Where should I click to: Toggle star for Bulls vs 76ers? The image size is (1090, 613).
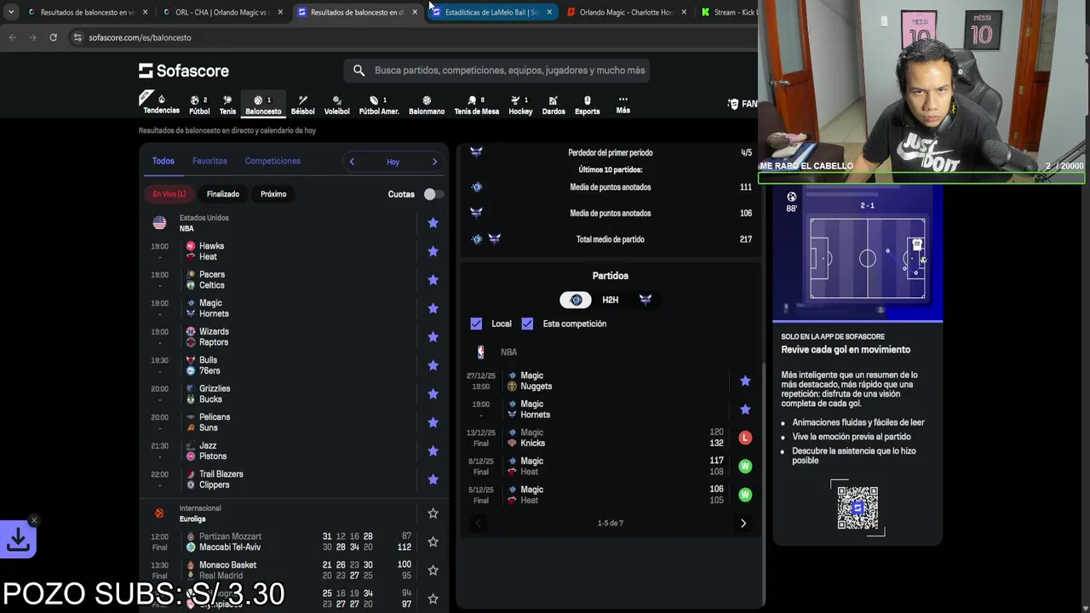pos(433,365)
